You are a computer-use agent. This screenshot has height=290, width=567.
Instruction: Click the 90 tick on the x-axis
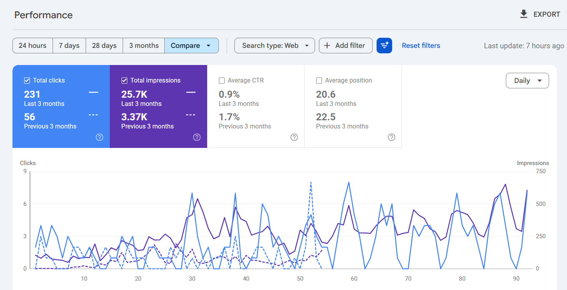coord(516,279)
